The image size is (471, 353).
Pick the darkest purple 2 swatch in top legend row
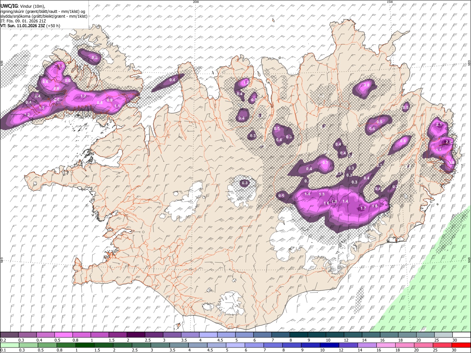[x=136, y=335]
